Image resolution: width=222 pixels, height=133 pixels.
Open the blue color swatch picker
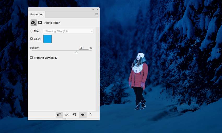point(48,39)
